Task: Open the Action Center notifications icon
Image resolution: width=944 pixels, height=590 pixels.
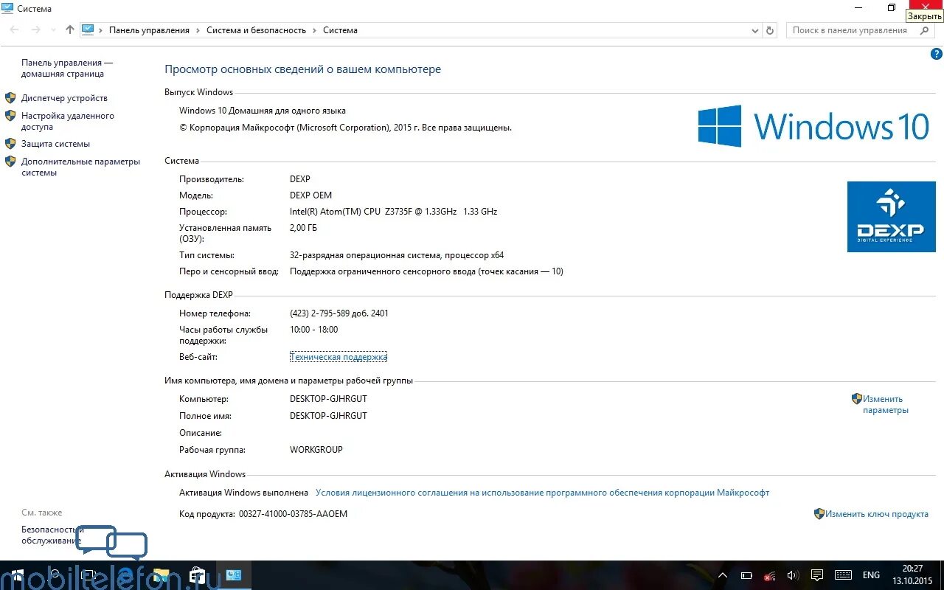Action: coord(817,575)
